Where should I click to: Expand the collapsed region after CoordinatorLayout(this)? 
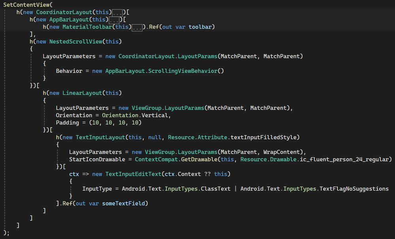pyautogui.click(x=117, y=13)
